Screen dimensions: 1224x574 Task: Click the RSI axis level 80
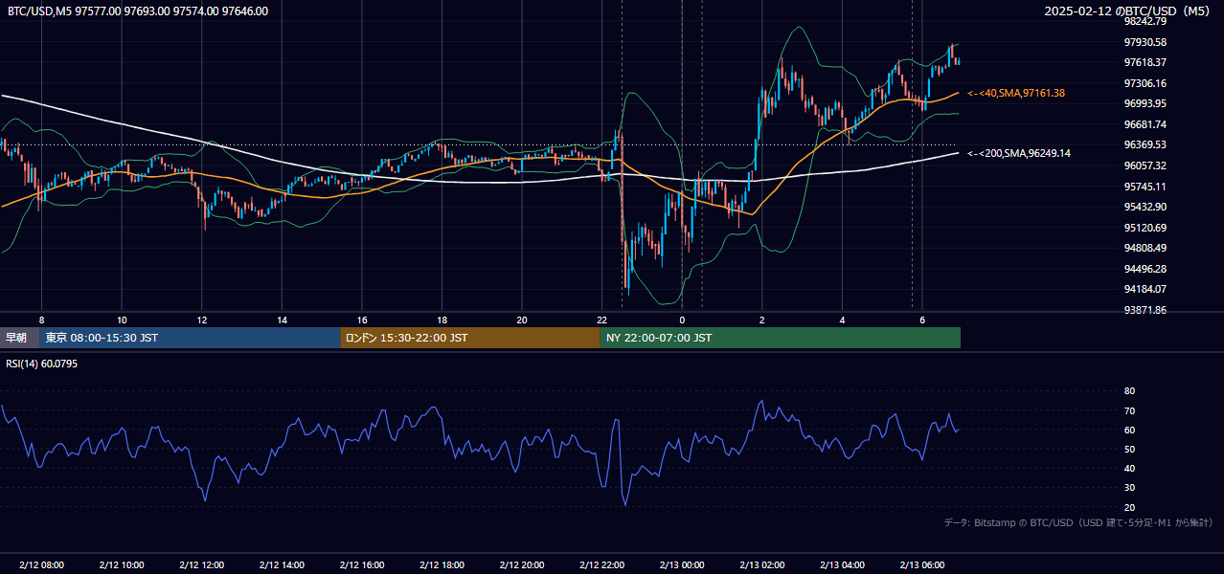(x=1129, y=391)
